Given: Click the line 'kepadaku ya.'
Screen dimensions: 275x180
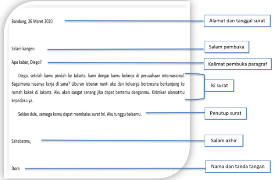Looking at the screenshot, I should click(22, 101).
